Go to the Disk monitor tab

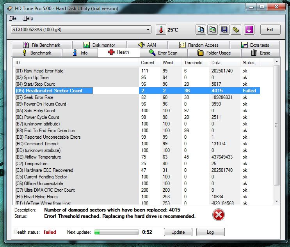99,45
